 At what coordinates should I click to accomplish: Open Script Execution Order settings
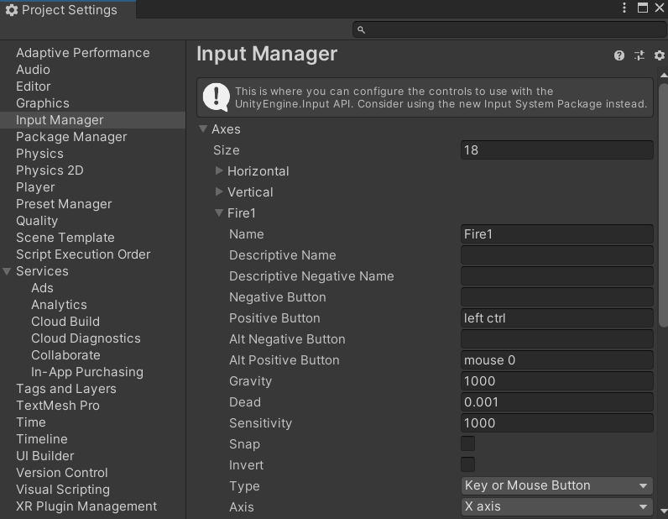coord(83,254)
